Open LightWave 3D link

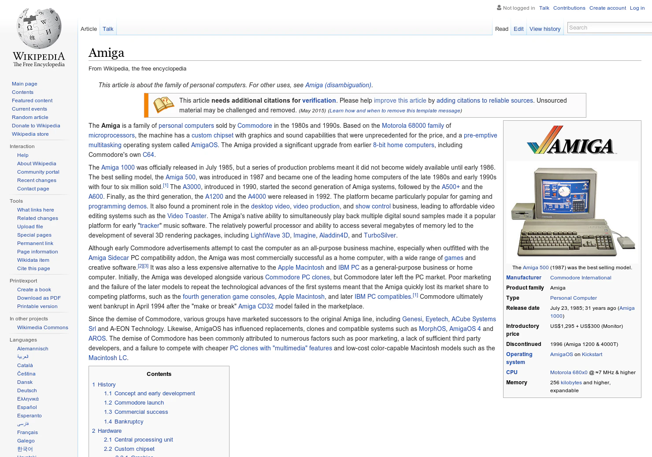[270, 235]
